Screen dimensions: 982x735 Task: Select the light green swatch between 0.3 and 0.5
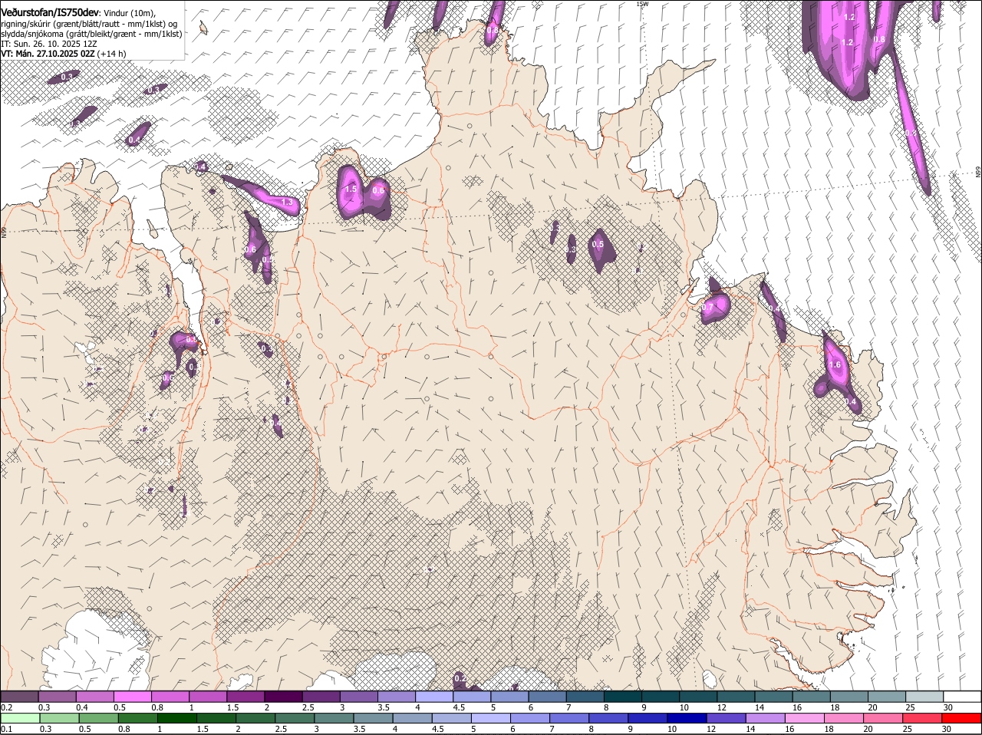tap(59, 718)
